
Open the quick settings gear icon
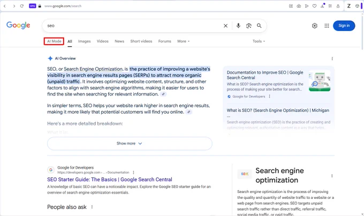tap(315, 26)
